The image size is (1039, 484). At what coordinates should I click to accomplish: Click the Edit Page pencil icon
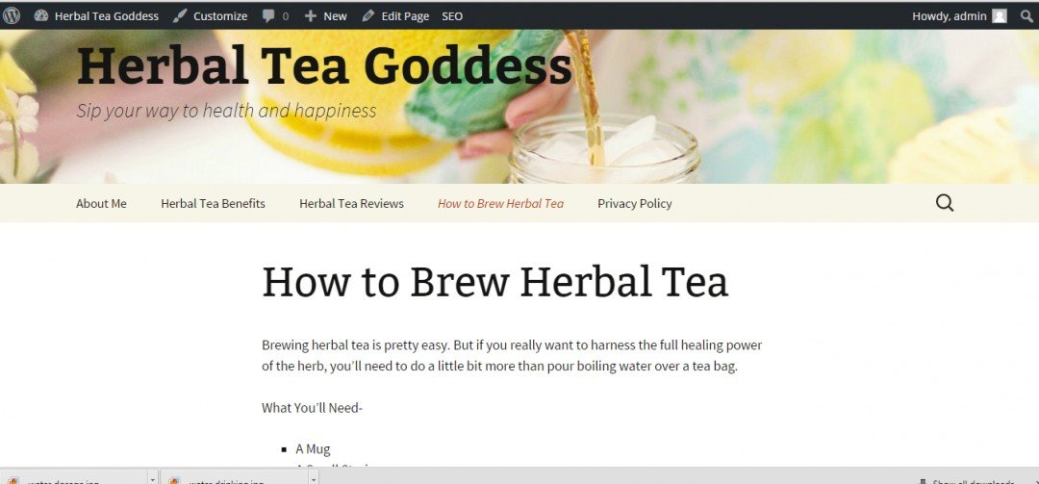click(x=367, y=16)
